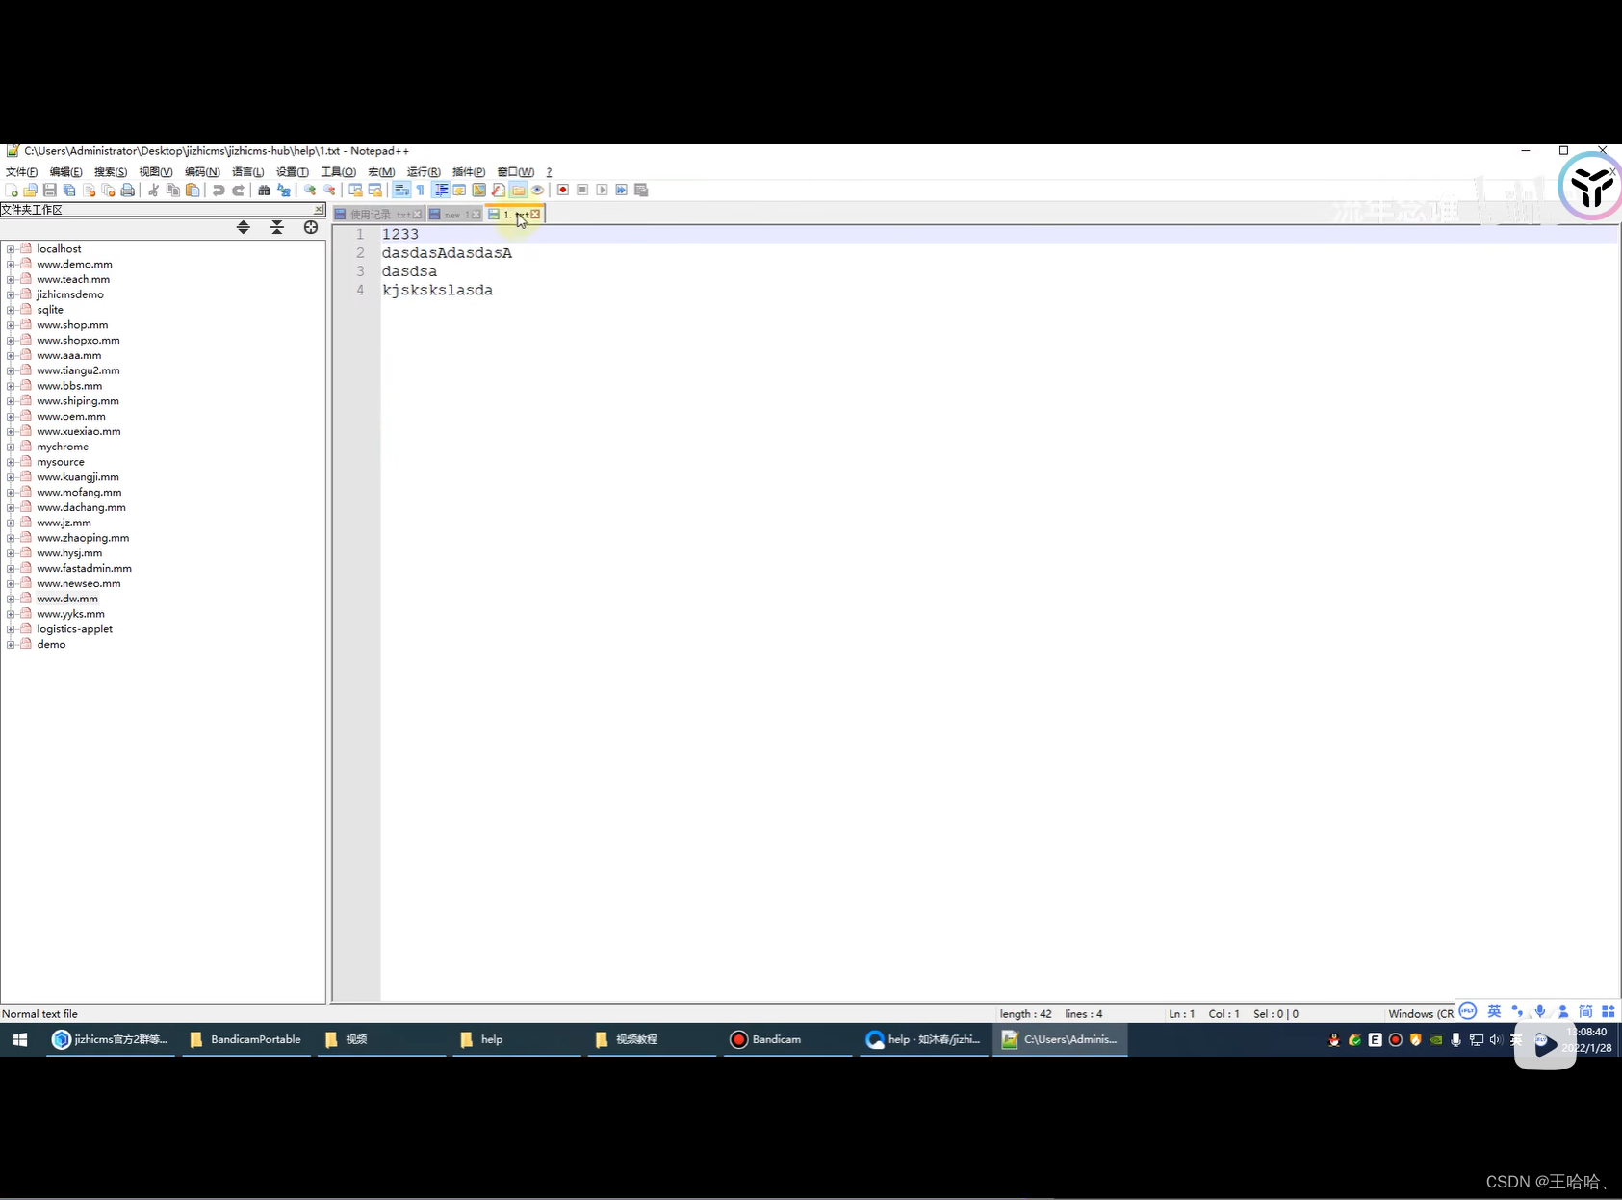Undo the last edit with the Undo arrow
The height and width of the screenshot is (1200, 1622).
[219, 190]
